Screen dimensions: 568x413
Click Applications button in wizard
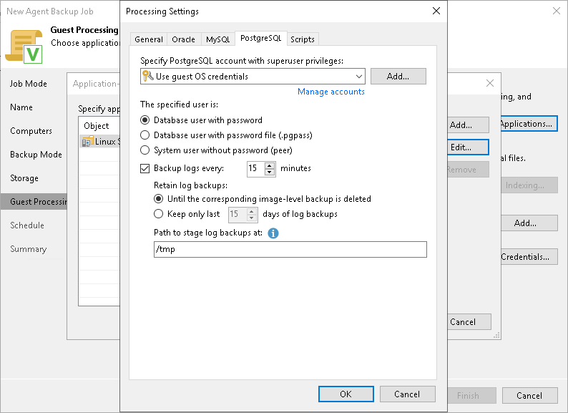pos(529,124)
